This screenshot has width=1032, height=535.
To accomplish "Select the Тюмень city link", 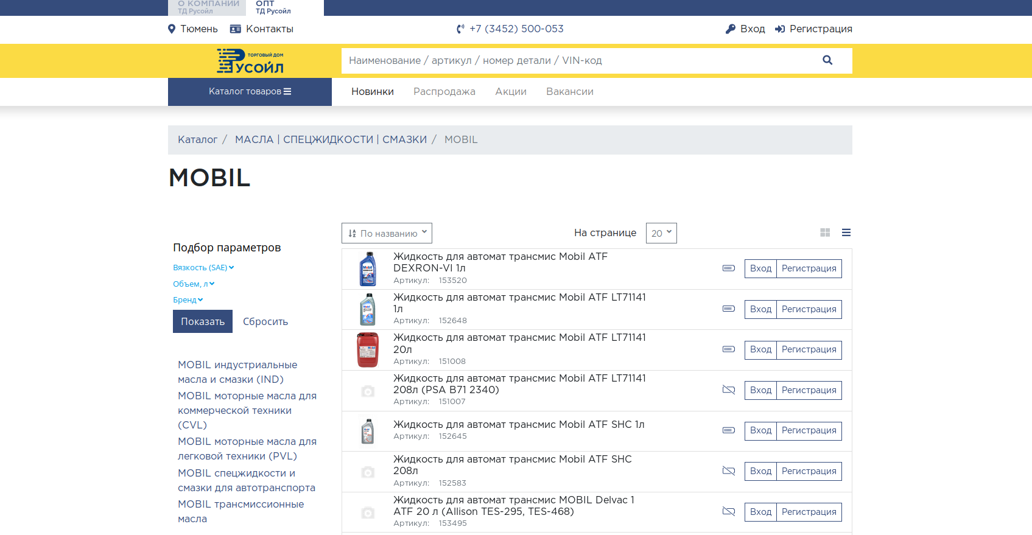I will click(199, 29).
